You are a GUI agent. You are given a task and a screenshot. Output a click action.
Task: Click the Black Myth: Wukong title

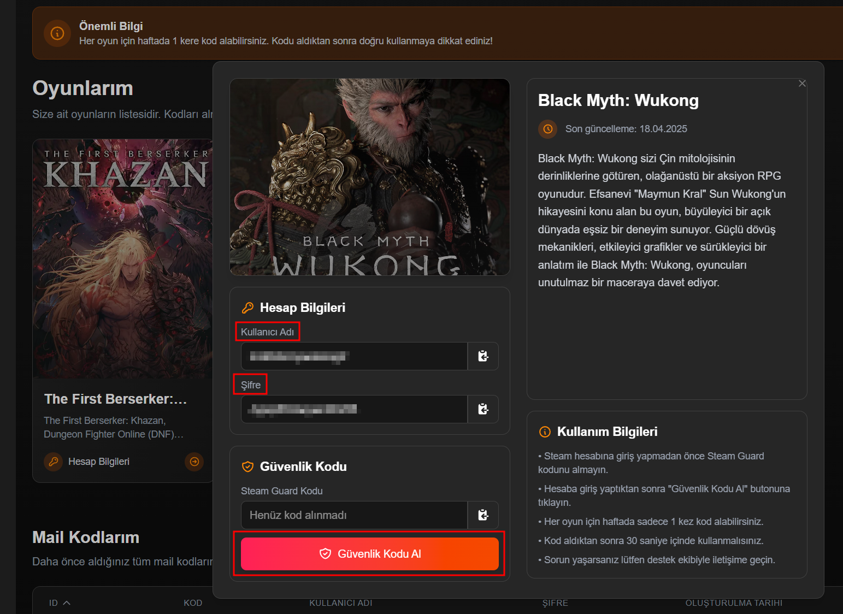click(x=618, y=101)
